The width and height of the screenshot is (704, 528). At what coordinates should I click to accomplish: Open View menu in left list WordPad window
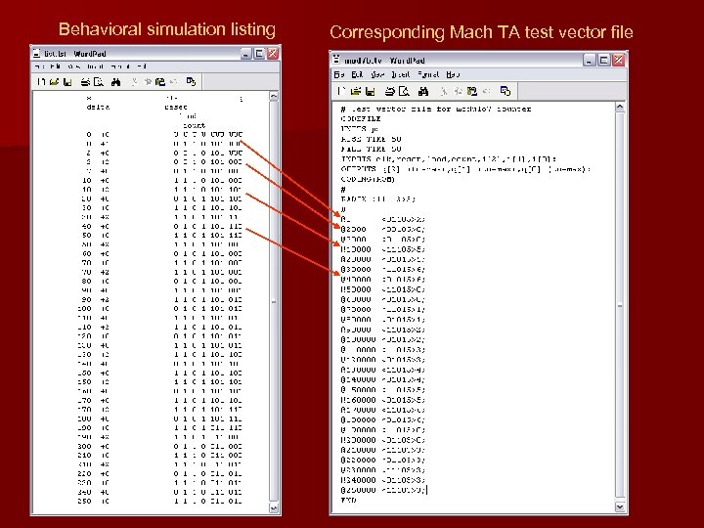[73, 66]
